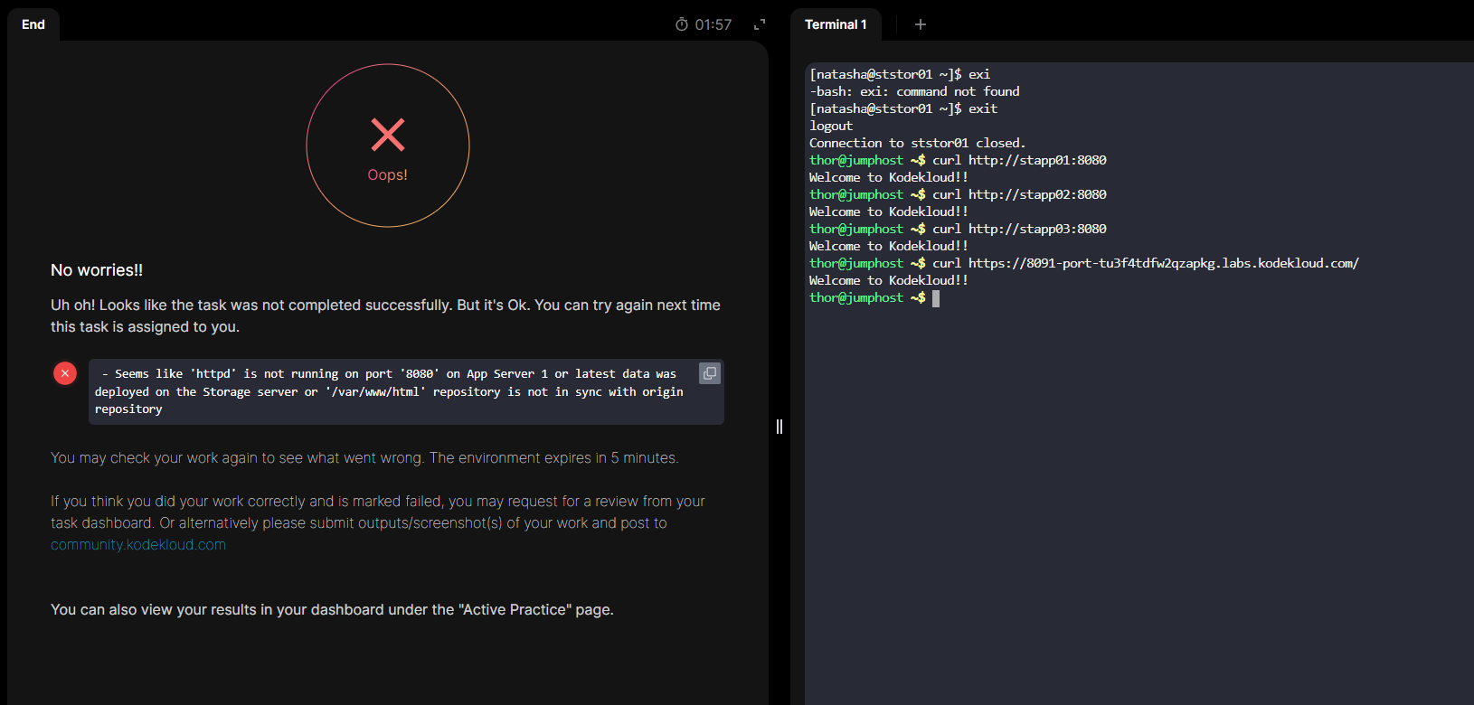Image resolution: width=1474 pixels, height=705 pixels.
Task: Click the timer clock icon
Action: [x=682, y=24]
